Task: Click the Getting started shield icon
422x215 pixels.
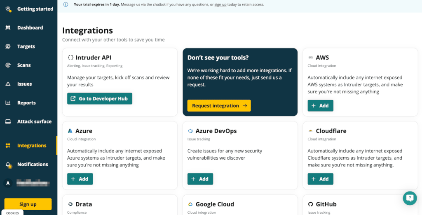Action: [x=8, y=9]
